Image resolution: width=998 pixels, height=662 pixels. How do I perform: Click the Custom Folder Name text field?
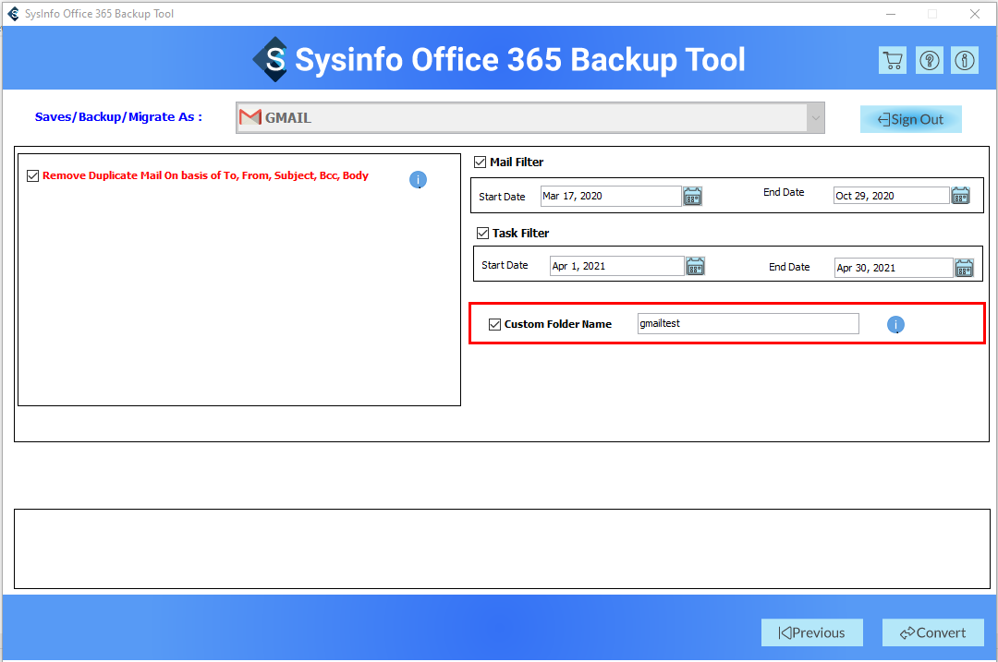tap(748, 324)
